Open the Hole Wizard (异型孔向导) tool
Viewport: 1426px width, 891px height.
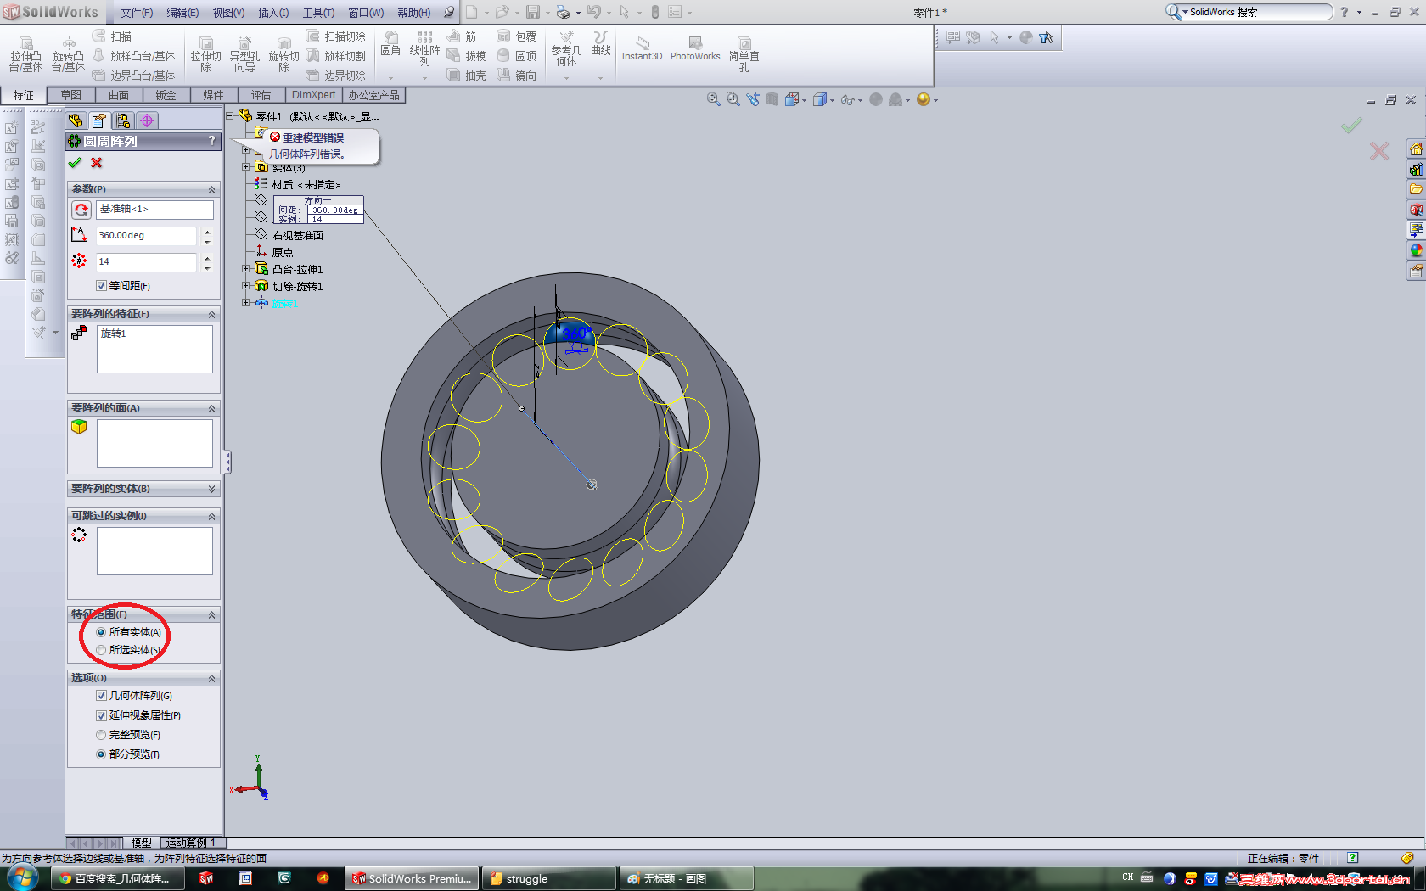coord(244,54)
